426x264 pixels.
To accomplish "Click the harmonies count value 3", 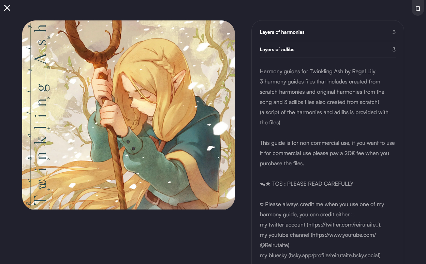I will (x=394, y=32).
